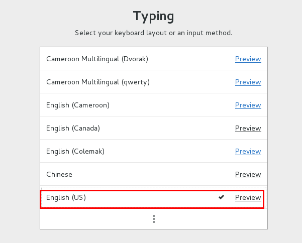Click the Preview link beside Chinese
The image size is (302, 243).
tap(248, 174)
